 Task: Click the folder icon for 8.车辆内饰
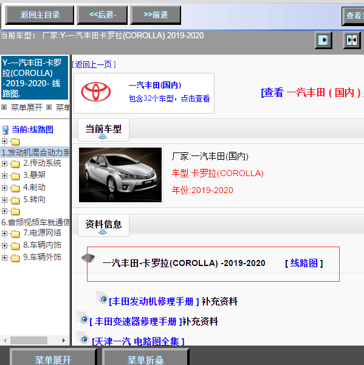point(15,245)
